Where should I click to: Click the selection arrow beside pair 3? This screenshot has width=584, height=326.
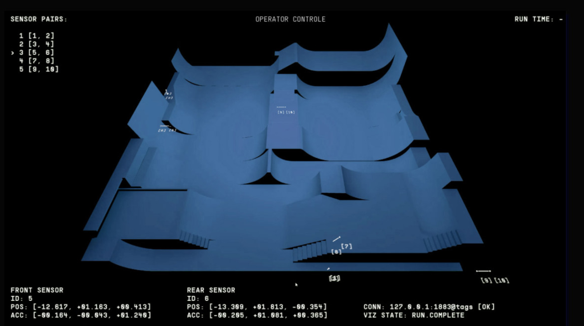13,53
